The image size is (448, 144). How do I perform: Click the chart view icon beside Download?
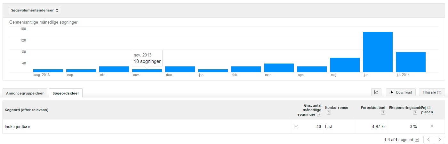point(376,92)
